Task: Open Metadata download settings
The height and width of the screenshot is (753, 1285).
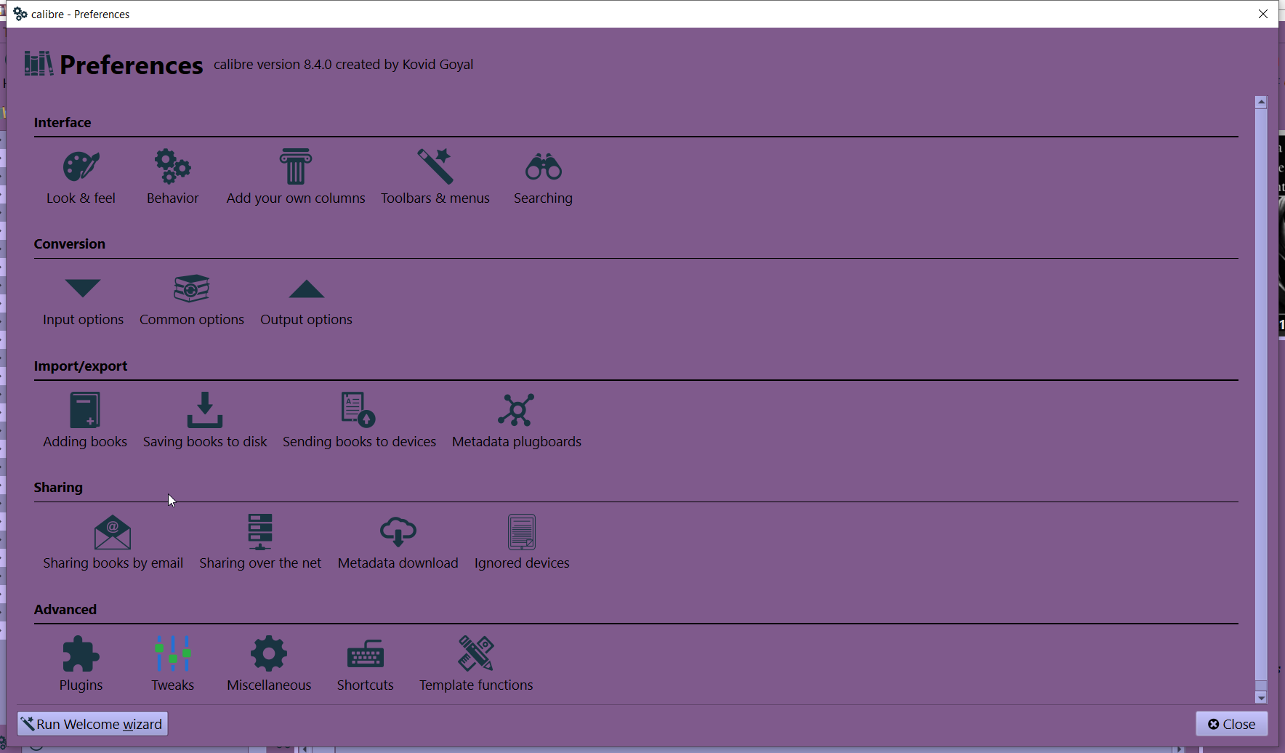Action: pyautogui.click(x=398, y=543)
